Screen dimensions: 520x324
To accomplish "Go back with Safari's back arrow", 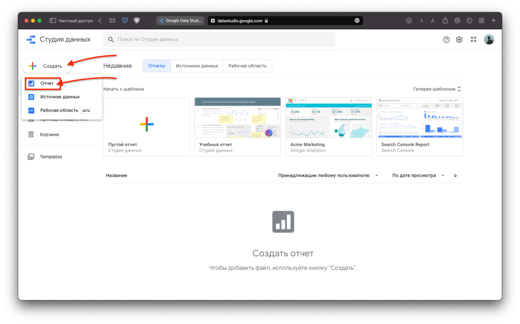I will tap(100, 21).
